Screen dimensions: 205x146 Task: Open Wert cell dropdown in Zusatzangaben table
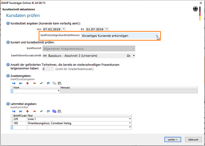pyautogui.click(x=59, y=91)
